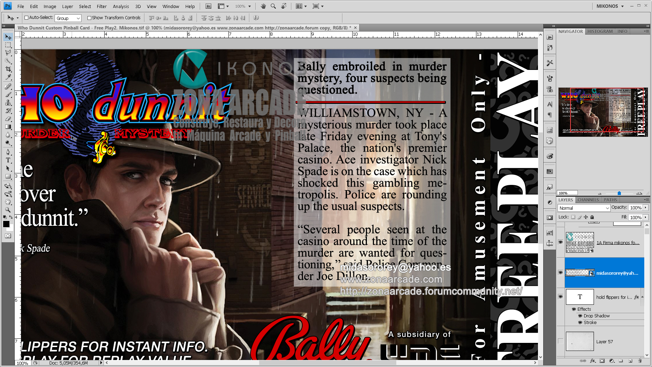
Task: Select the History Brush tool
Action: pyautogui.click(x=8, y=111)
